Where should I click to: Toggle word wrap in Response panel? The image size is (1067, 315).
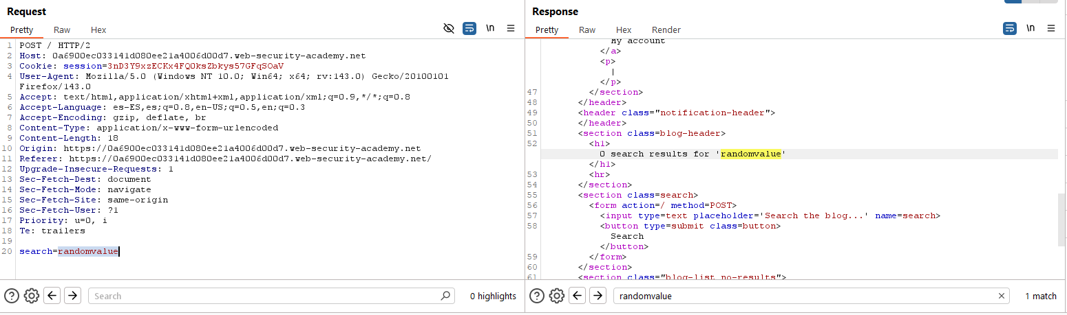(1010, 28)
